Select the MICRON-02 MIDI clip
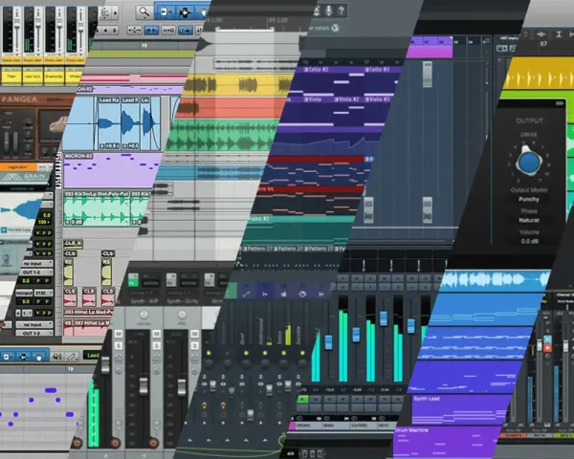 click(x=112, y=170)
